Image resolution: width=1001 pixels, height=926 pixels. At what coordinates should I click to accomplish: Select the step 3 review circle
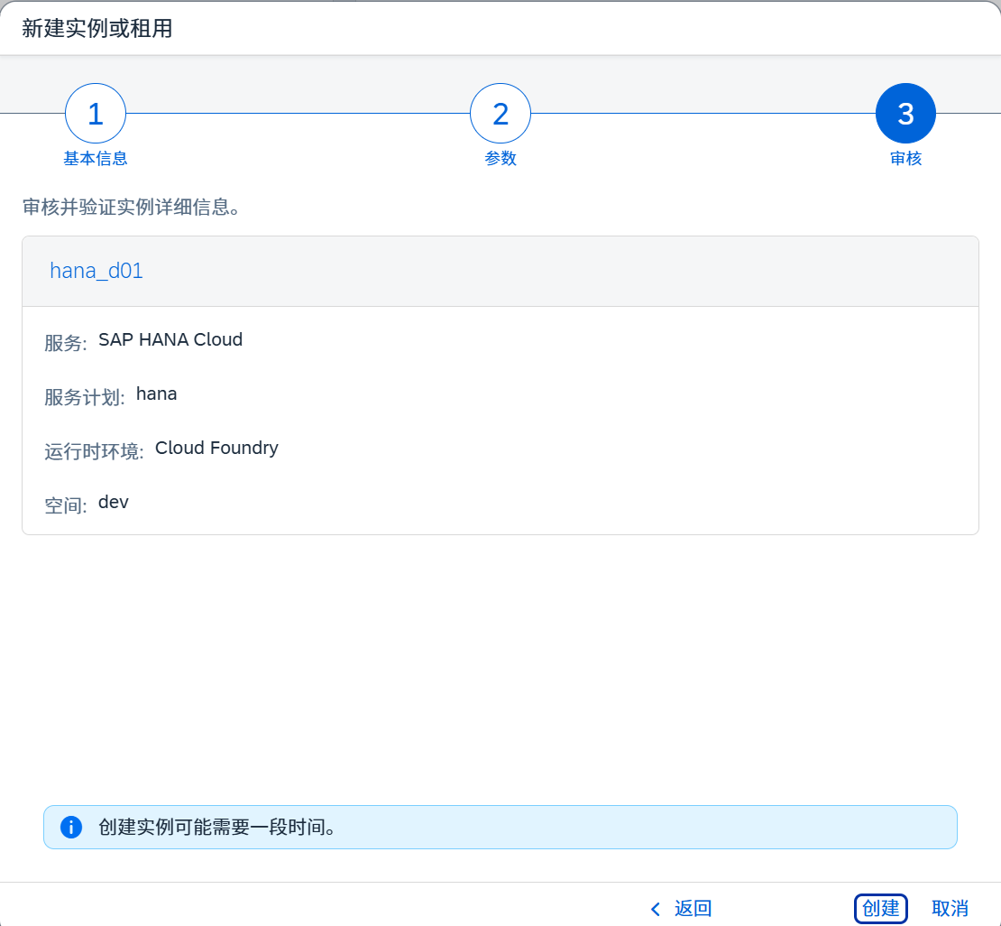pyautogui.click(x=906, y=114)
